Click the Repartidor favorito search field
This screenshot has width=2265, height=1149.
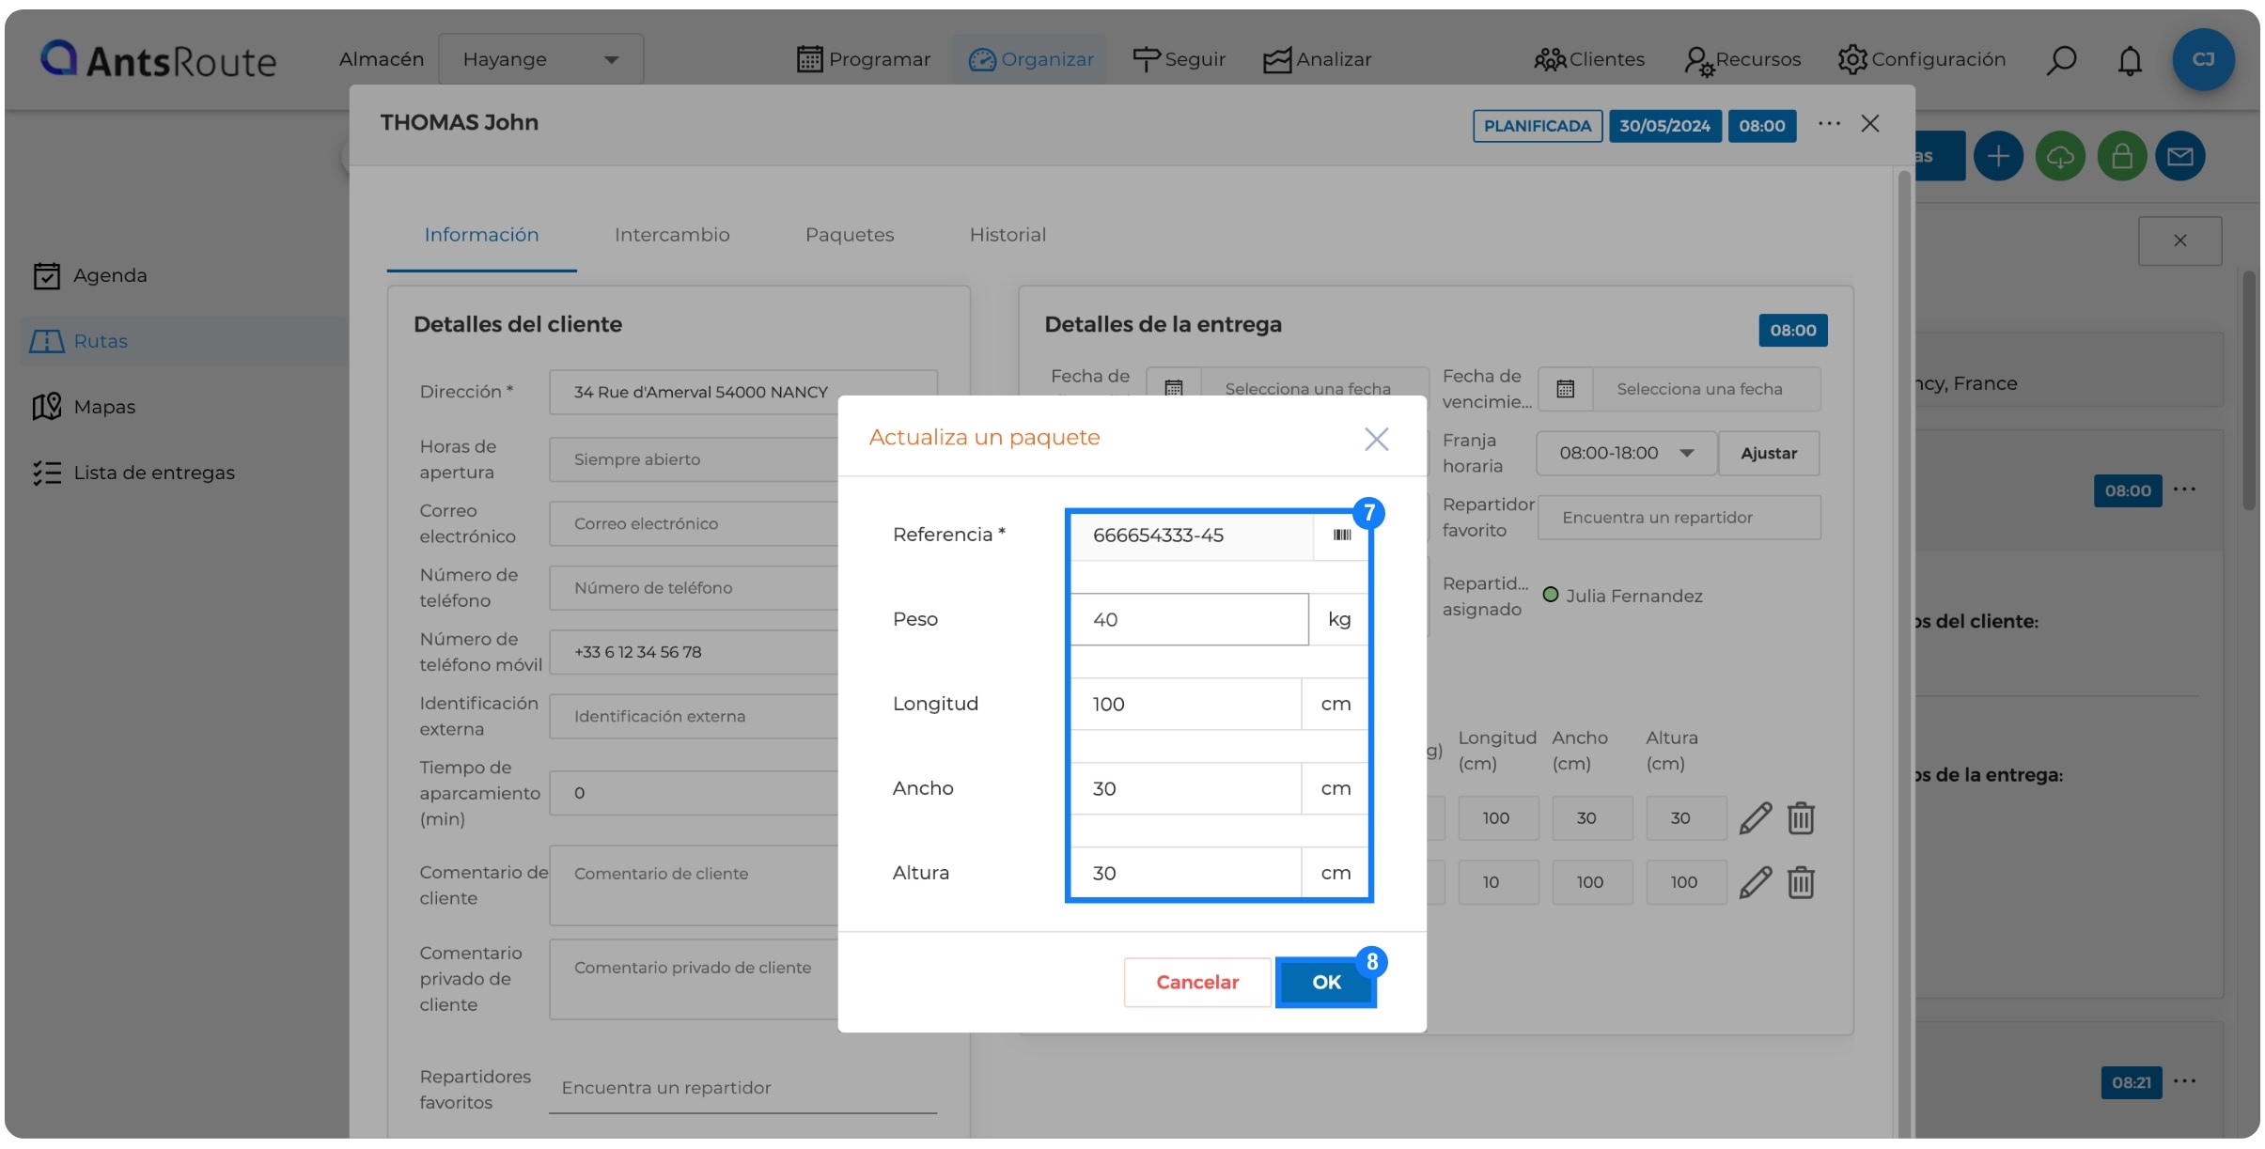coord(1679,518)
